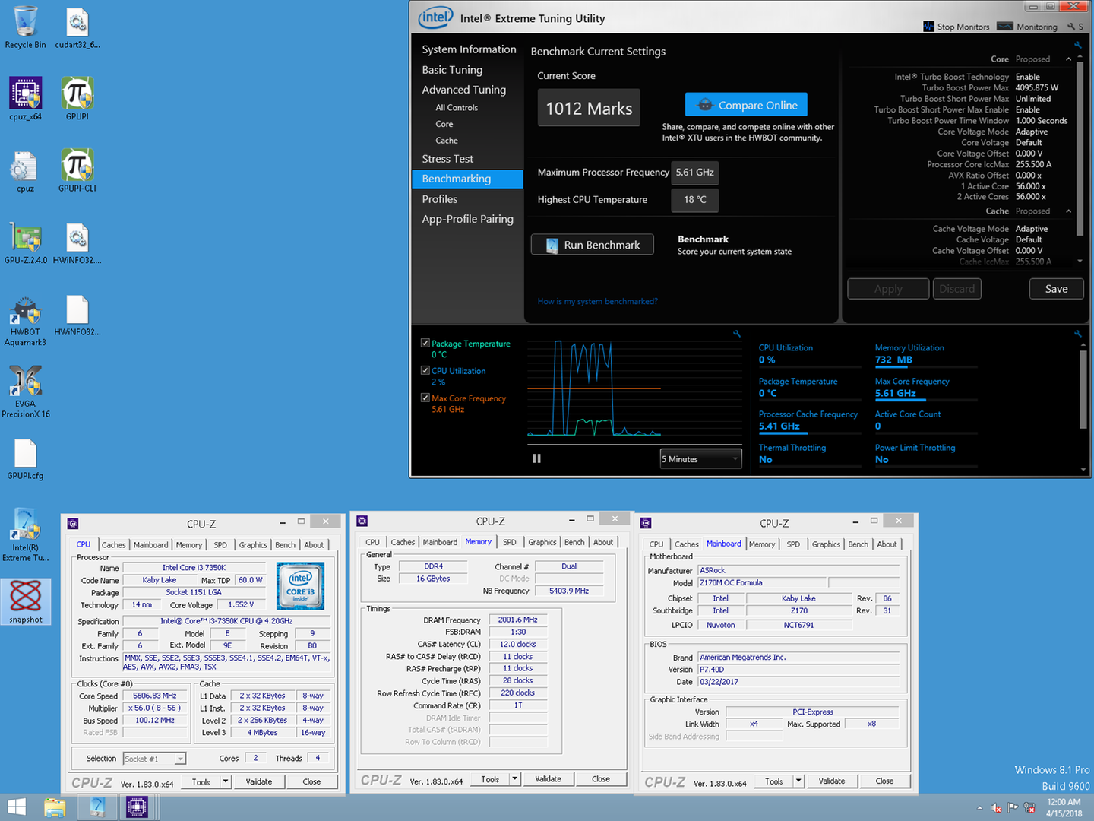Screen dimensions: 1094x821
Task: Open GPUPI.cfg file on desktop
Action: point(25,460)
